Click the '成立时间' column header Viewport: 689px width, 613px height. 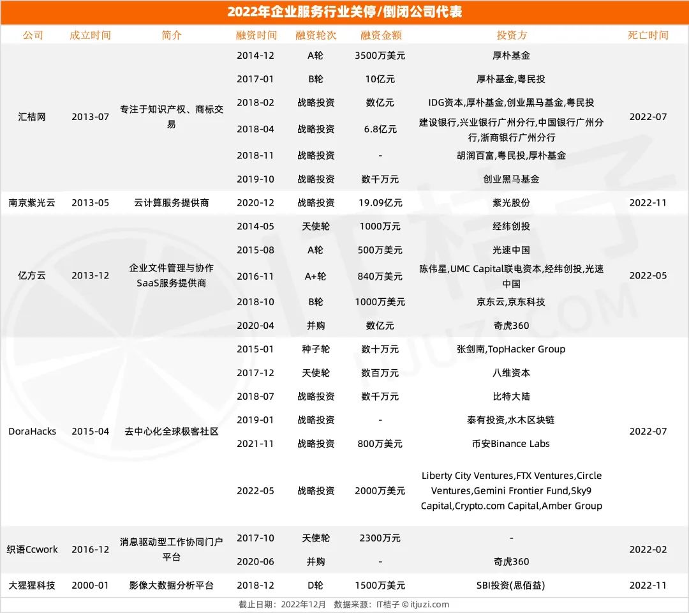click(90, 35)
